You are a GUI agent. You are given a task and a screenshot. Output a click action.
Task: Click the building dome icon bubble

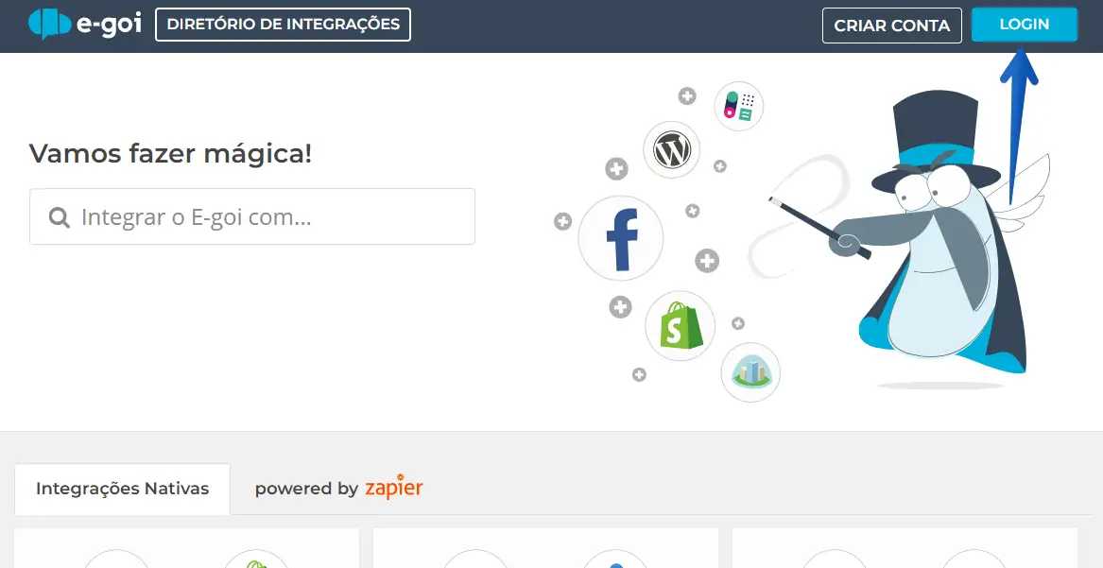750,371
